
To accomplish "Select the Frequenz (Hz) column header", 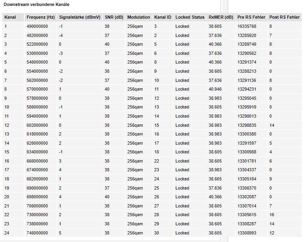I will point(41,17).
